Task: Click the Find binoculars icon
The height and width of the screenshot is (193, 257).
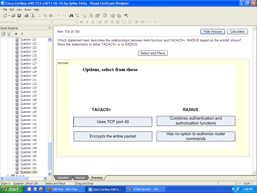Action: [71, 16]
